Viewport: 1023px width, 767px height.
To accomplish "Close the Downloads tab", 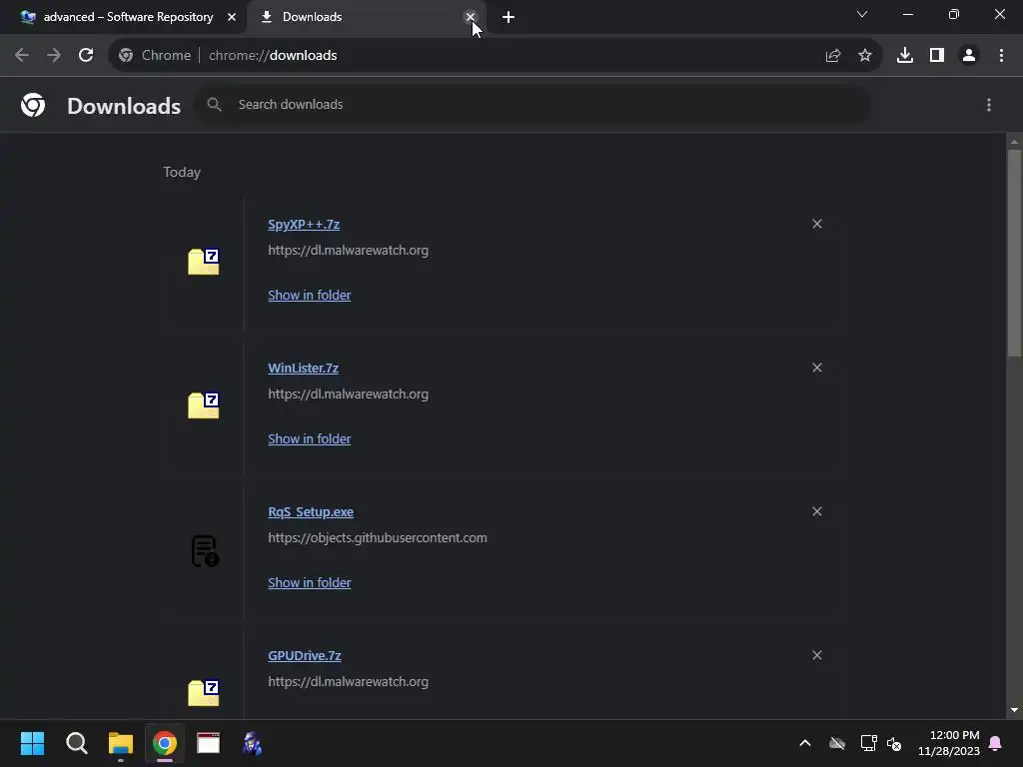I will tap(471, 17).
